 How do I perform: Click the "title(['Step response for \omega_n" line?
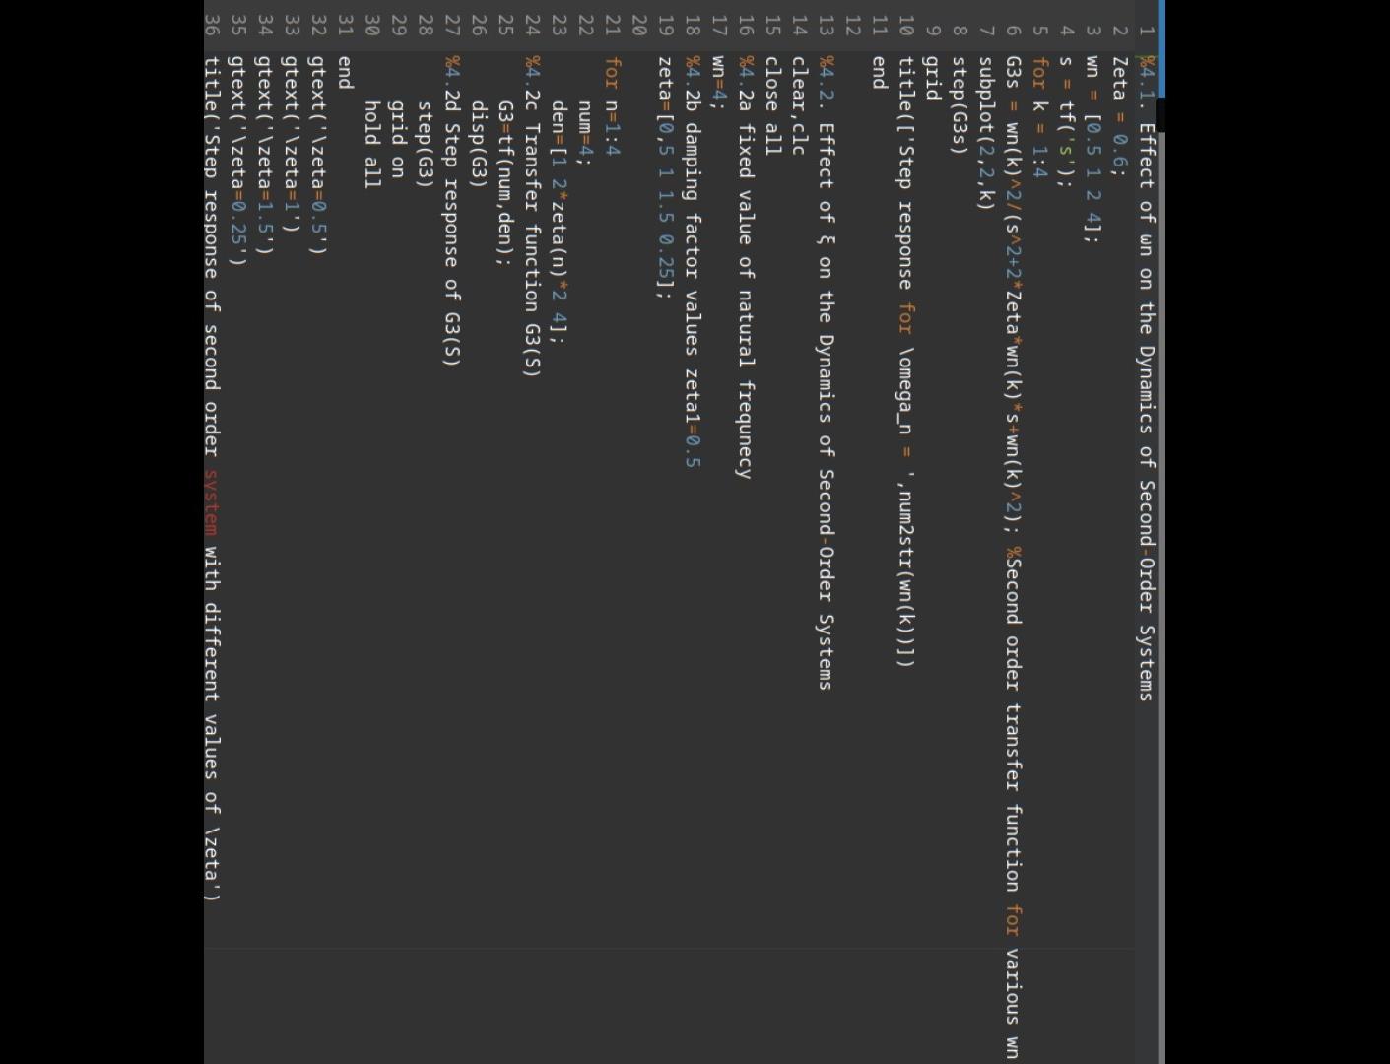click(905, 362)
